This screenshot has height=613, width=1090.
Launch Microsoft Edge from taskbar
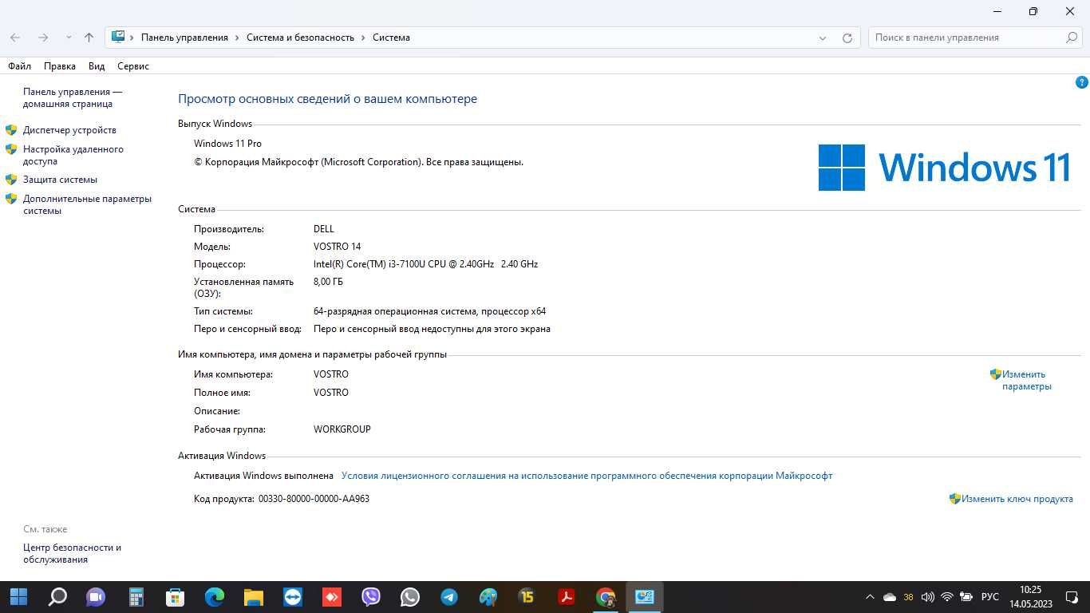point(215,597)
